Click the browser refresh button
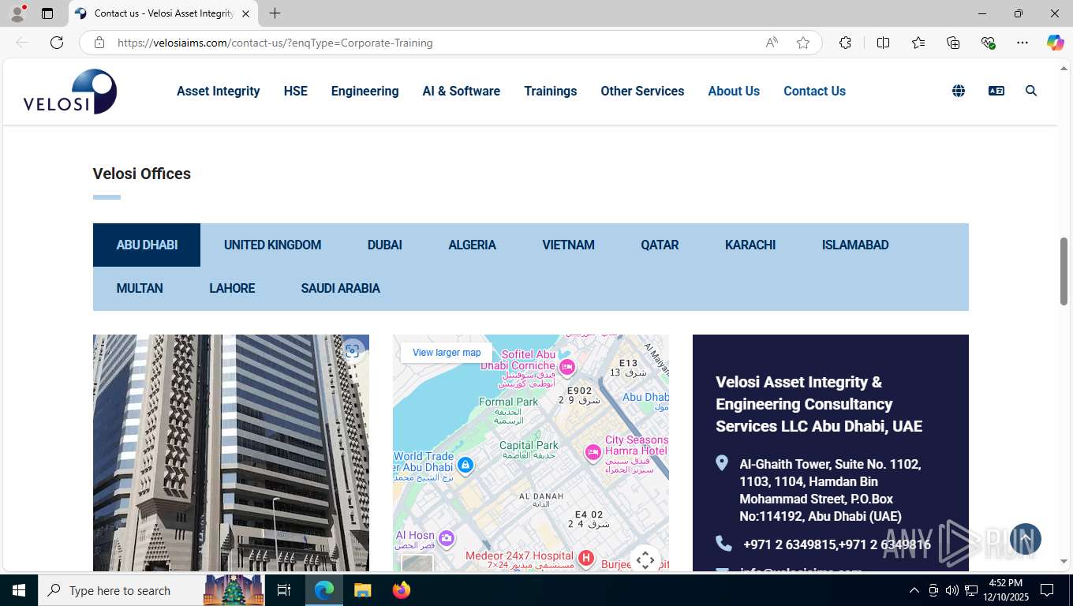 click(x=57, y=43)
